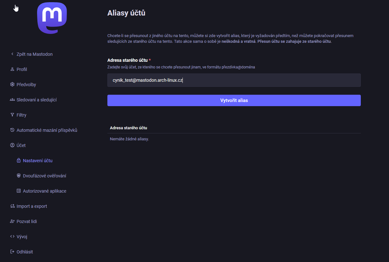Focus the Adresa starého účtu text field
The width and height of the screenshot is (389, 262).
234,80
